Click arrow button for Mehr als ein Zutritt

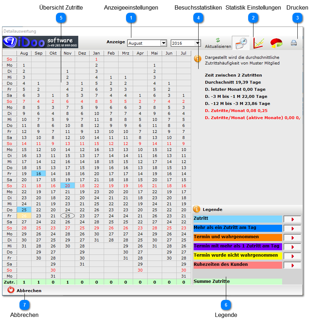coord(292,229)
